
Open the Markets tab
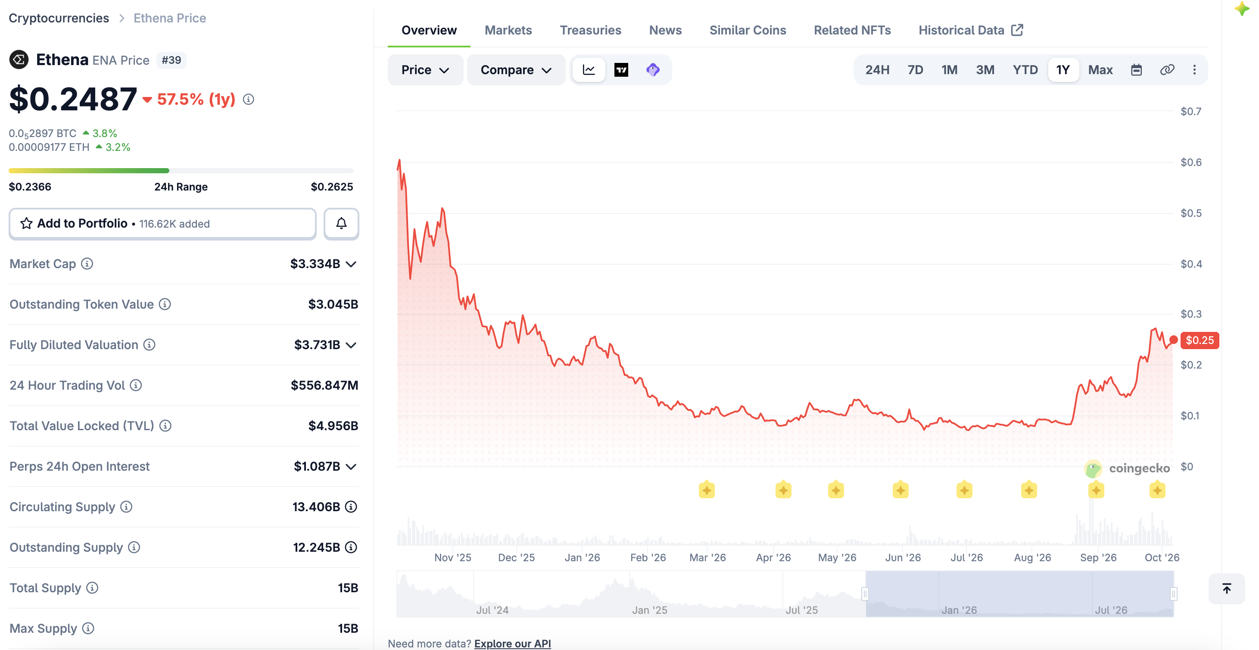pos(508,30)
